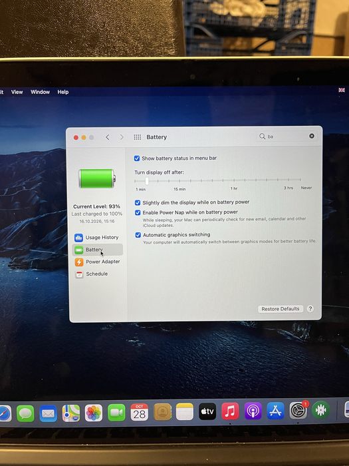Launch Apple TV from the dock
Screen dimensions: 349x466
(207, 411)
